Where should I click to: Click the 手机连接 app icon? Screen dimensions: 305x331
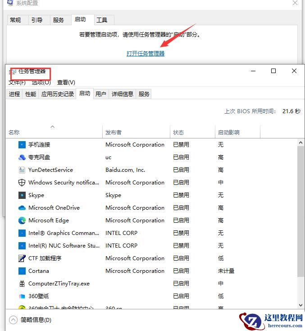tap(22, 145)
